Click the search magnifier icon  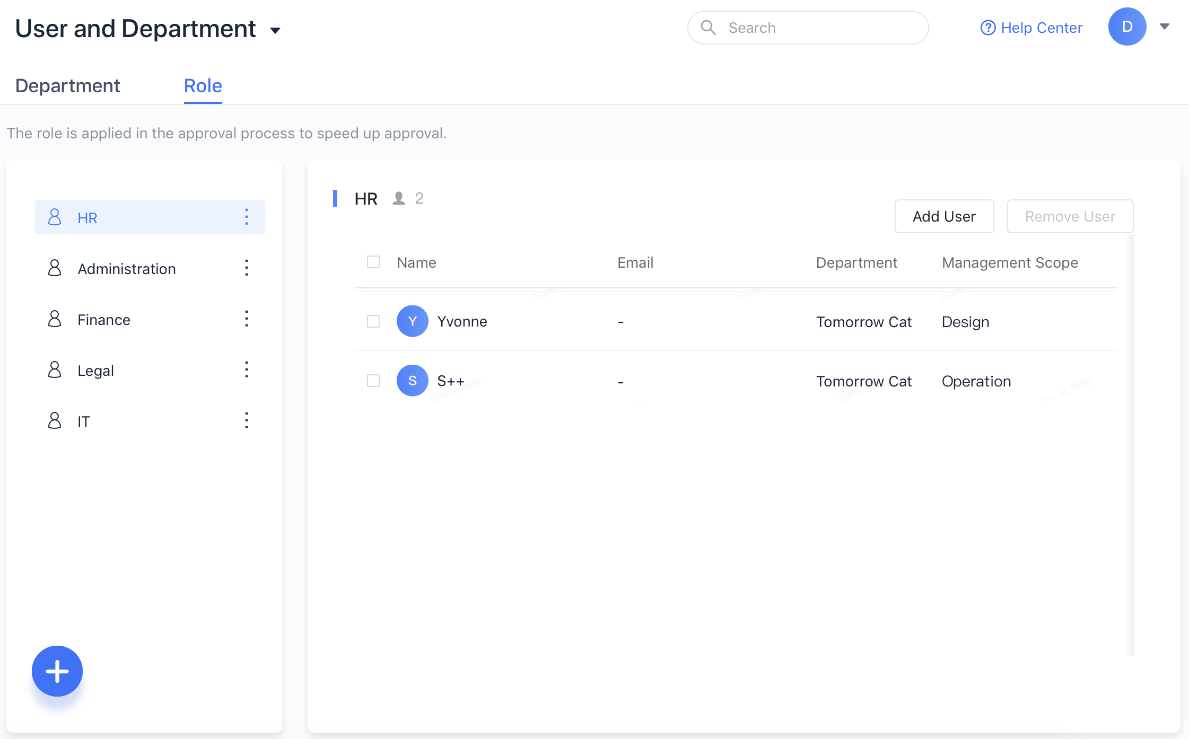[708, 28]
